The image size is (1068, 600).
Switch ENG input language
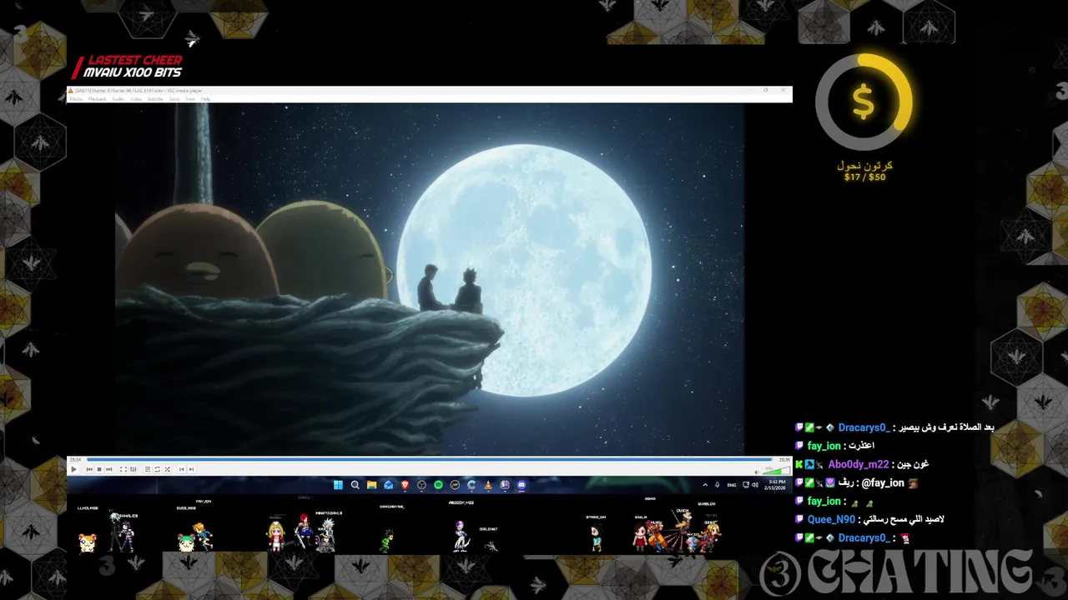point(732,485)
